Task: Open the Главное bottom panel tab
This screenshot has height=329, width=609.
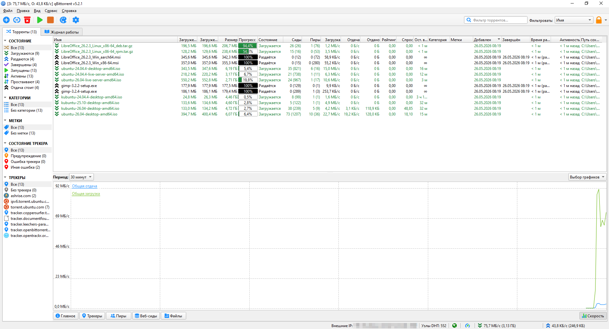Action: pyautogui.click(x=66, y=316)
